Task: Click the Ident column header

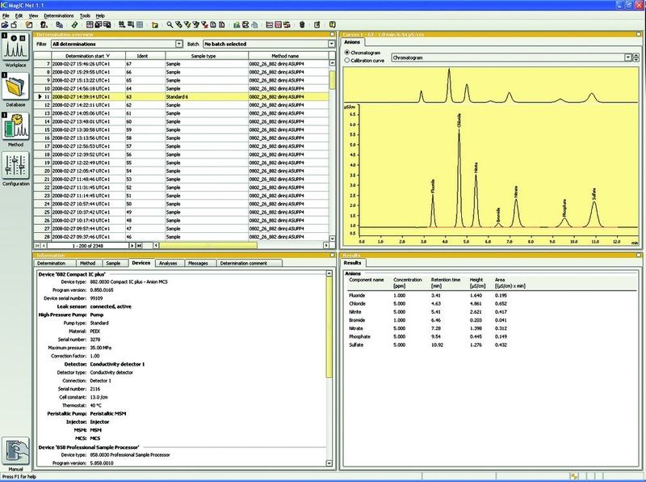Action: [145, 56]
